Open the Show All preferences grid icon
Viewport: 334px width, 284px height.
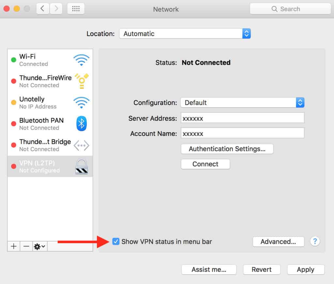76,9
